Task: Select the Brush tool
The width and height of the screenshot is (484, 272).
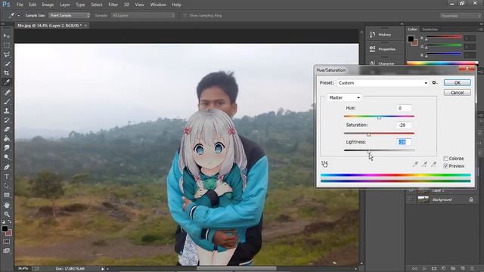Action: pos(7,101)
